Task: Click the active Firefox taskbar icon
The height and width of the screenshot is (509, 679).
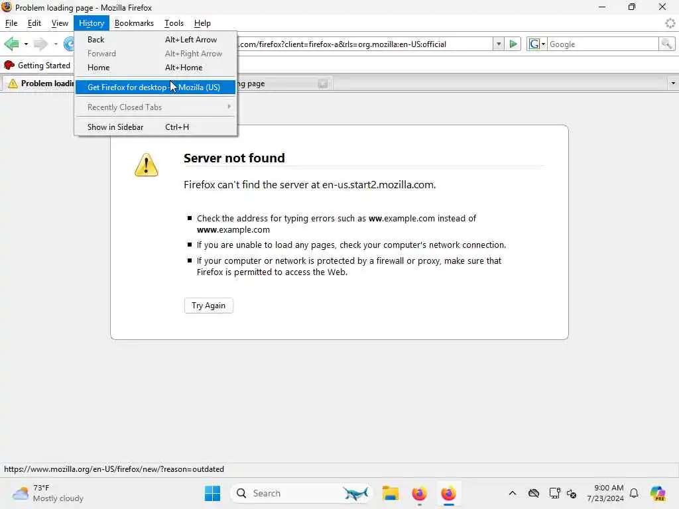Action: [449, 493]
